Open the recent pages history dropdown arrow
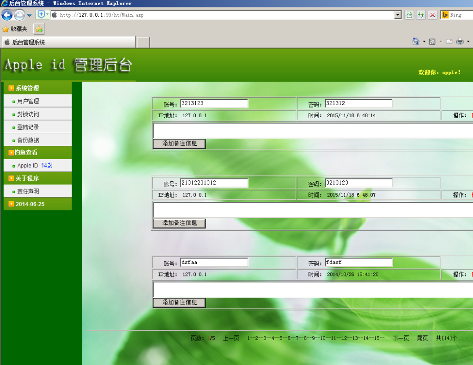The image size is (473, 365). click(29, 15)
